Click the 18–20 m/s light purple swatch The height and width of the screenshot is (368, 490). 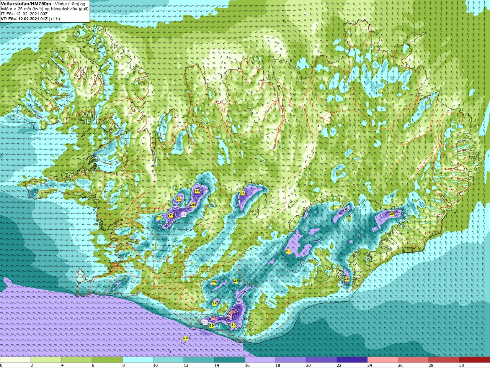pyautogui.click(x=291, y=360)
